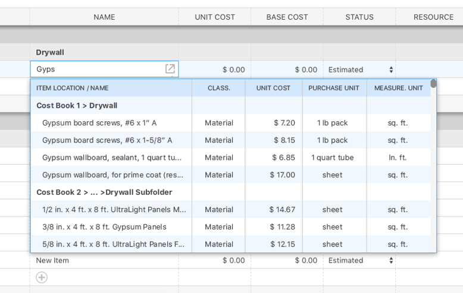Click the RESOURCE column header
This screenshot has width=463, height=293.
pos(433,17)
